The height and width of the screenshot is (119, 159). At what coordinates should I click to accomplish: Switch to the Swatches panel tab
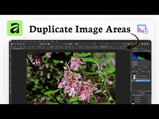click(x=142, y=49)
